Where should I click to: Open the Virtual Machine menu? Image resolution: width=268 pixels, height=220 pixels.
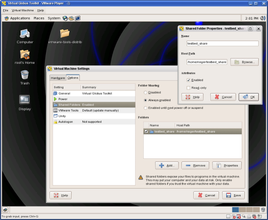[x=23, y=10]
